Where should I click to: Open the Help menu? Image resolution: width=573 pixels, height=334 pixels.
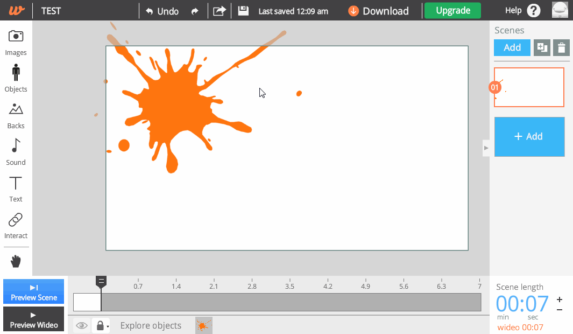click(x=522, y=11)
